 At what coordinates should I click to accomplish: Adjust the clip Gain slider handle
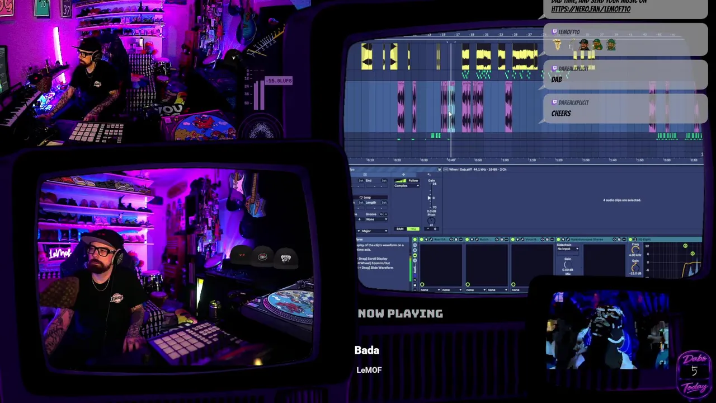point(429,198)
